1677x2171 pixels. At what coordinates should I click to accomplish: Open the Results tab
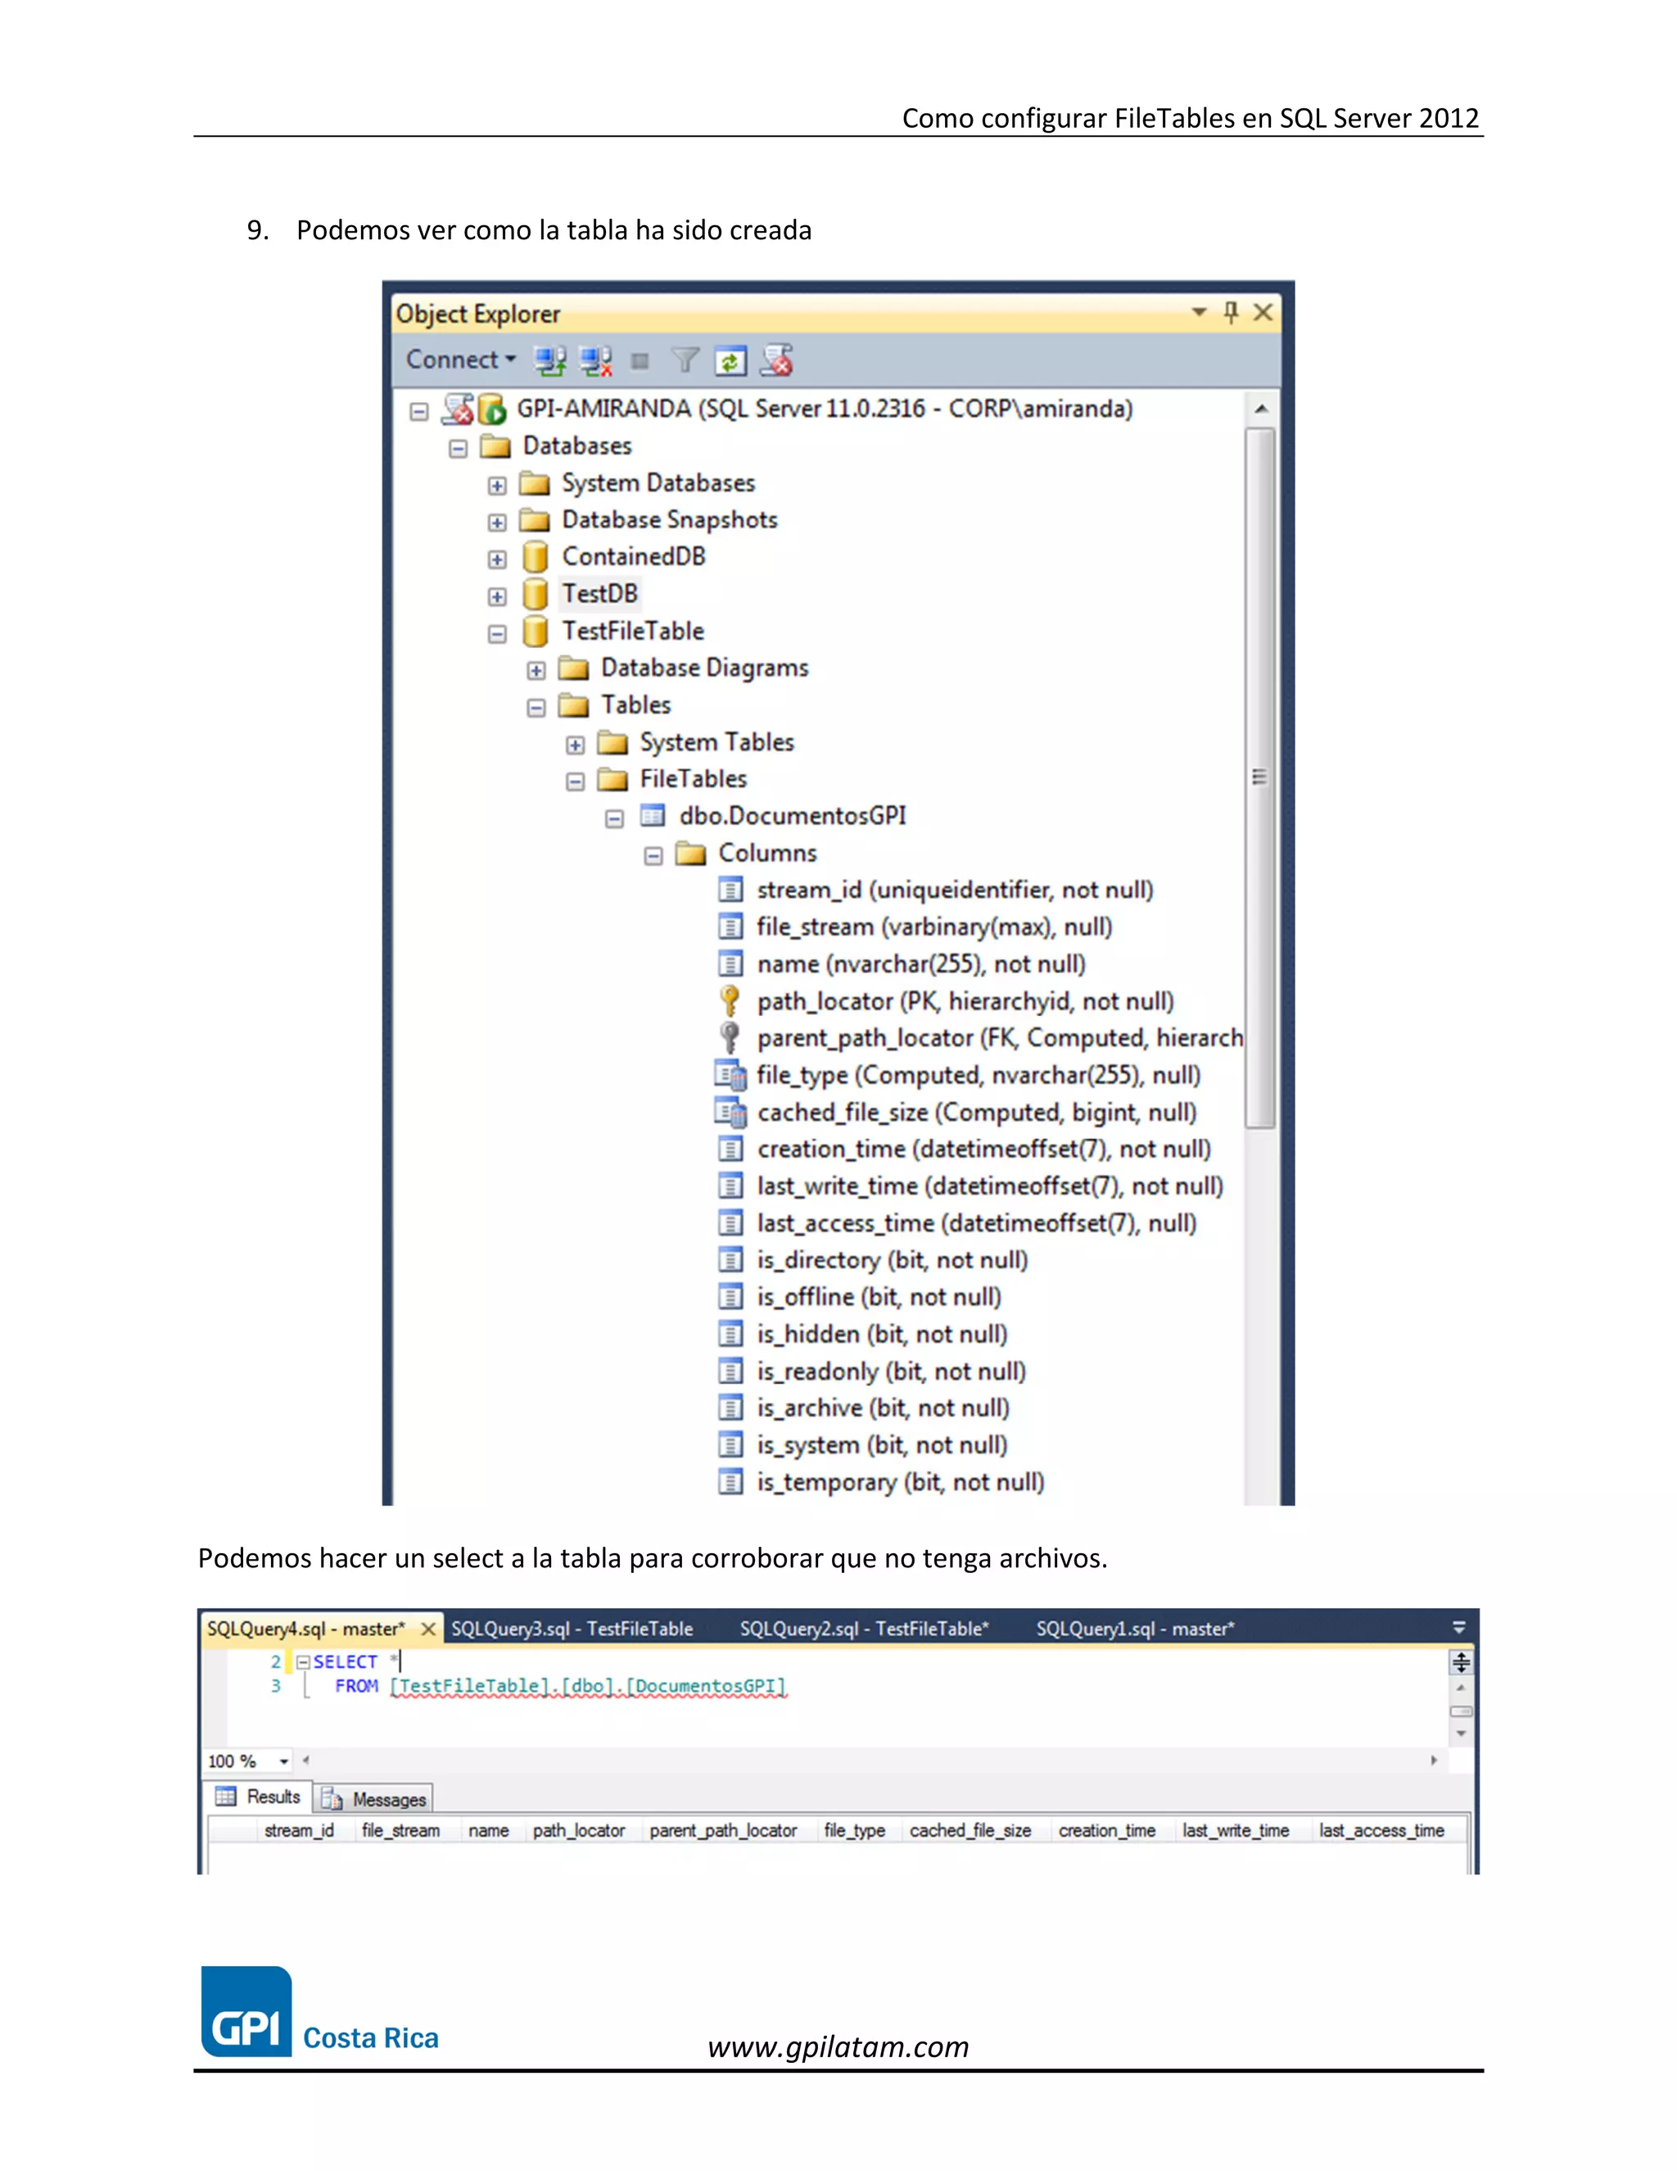pyautogui.click(x=260, y=1797)
